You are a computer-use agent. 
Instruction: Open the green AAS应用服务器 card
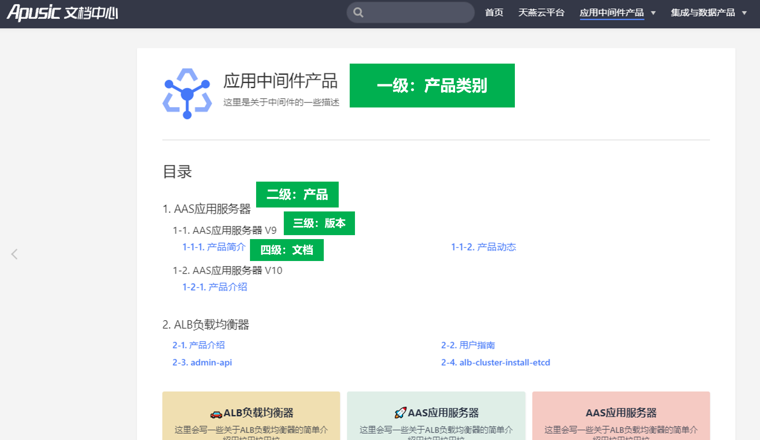pos(436,416)
